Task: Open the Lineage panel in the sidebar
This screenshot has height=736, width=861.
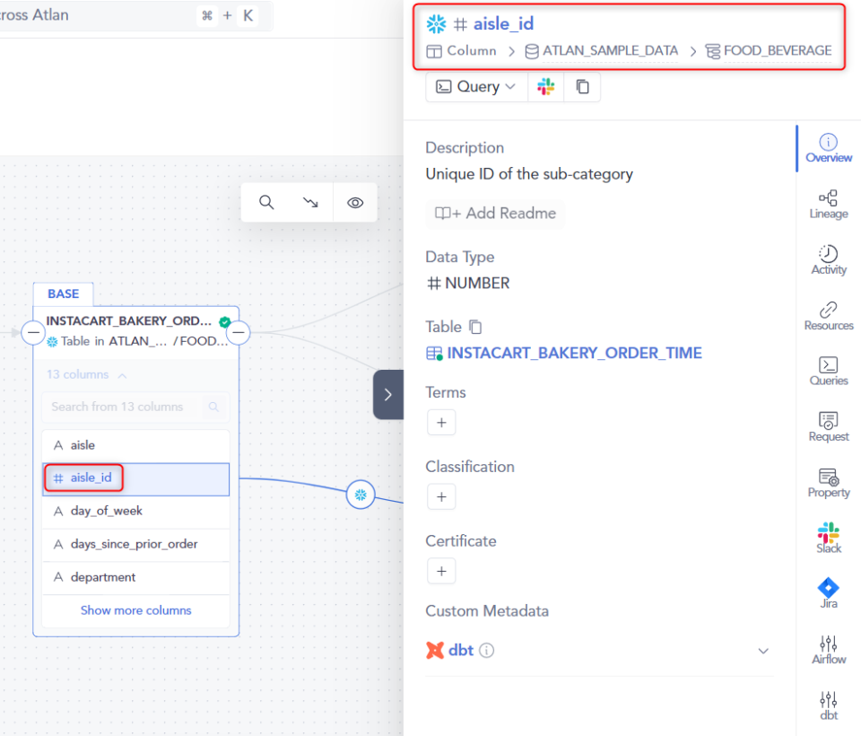Action: pos(828,205)
